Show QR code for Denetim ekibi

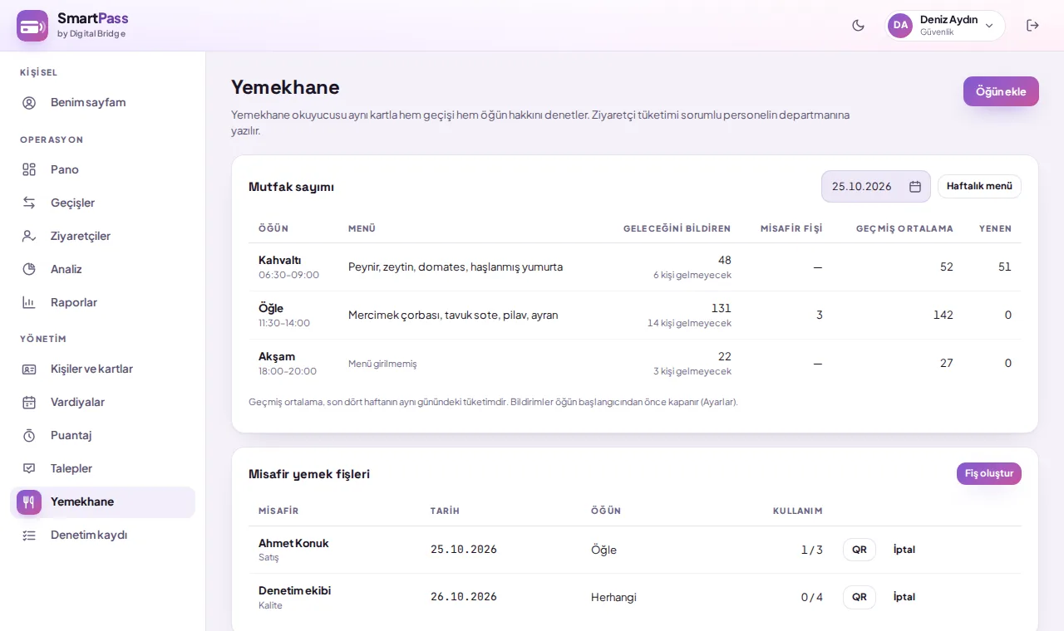click(x=860, y=597)
